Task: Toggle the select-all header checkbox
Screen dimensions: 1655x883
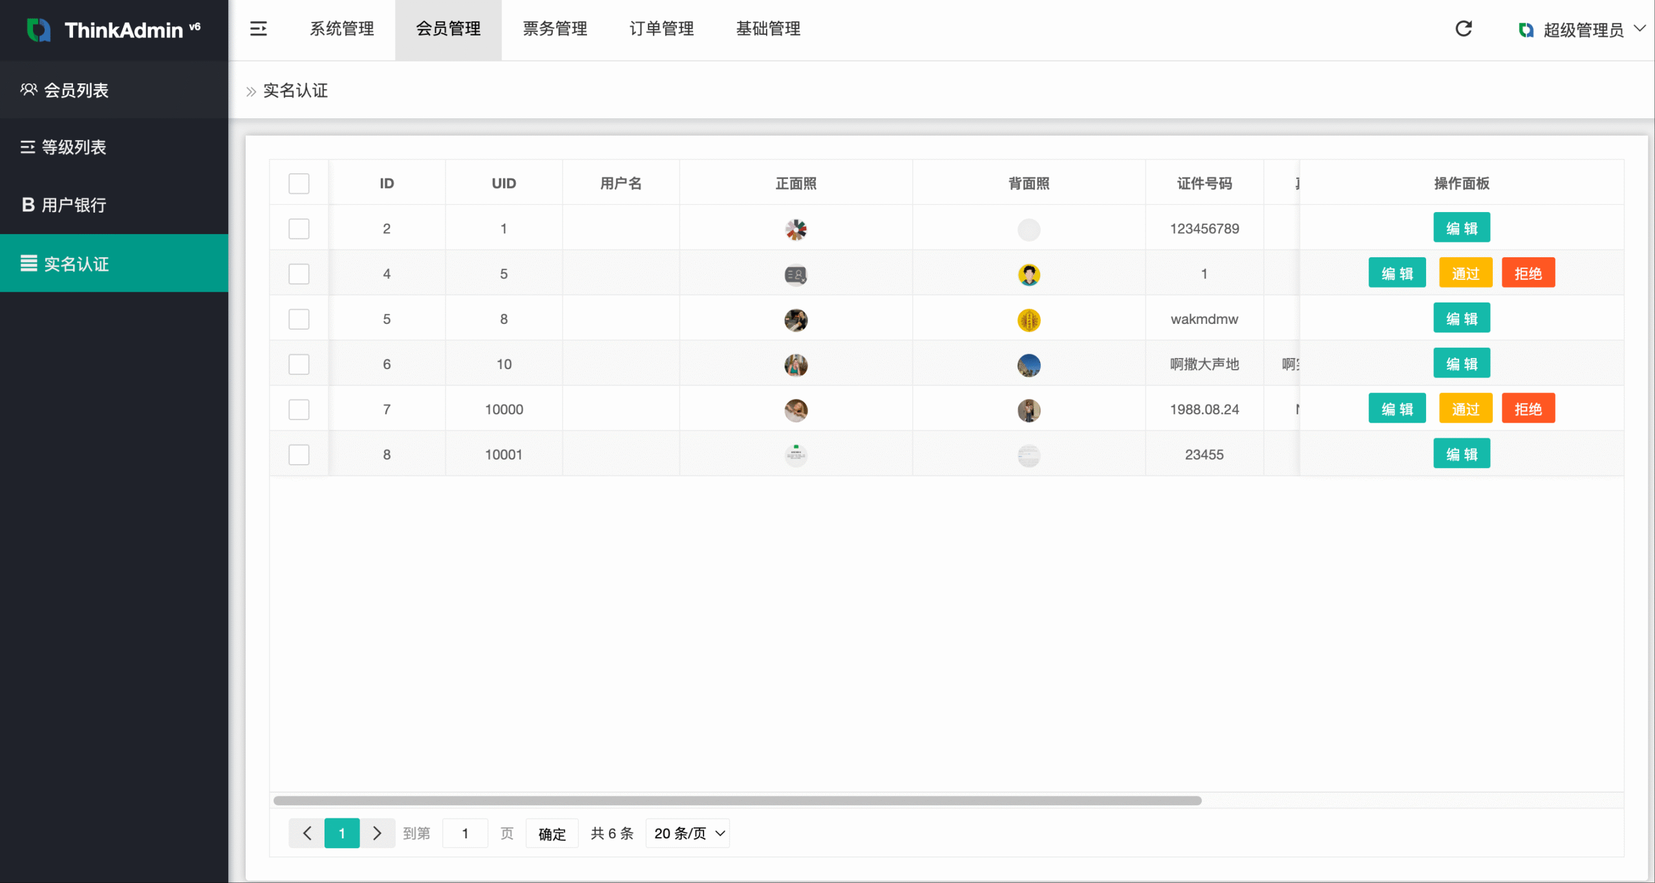Action: click(x=299, y=184)
